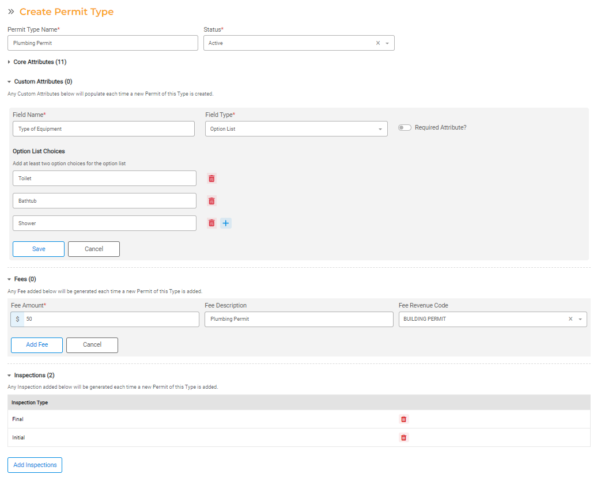The width and height of the screenshot is (597, 478).
Task: Save the custom attribute
Action: click(x=39, y=249)
